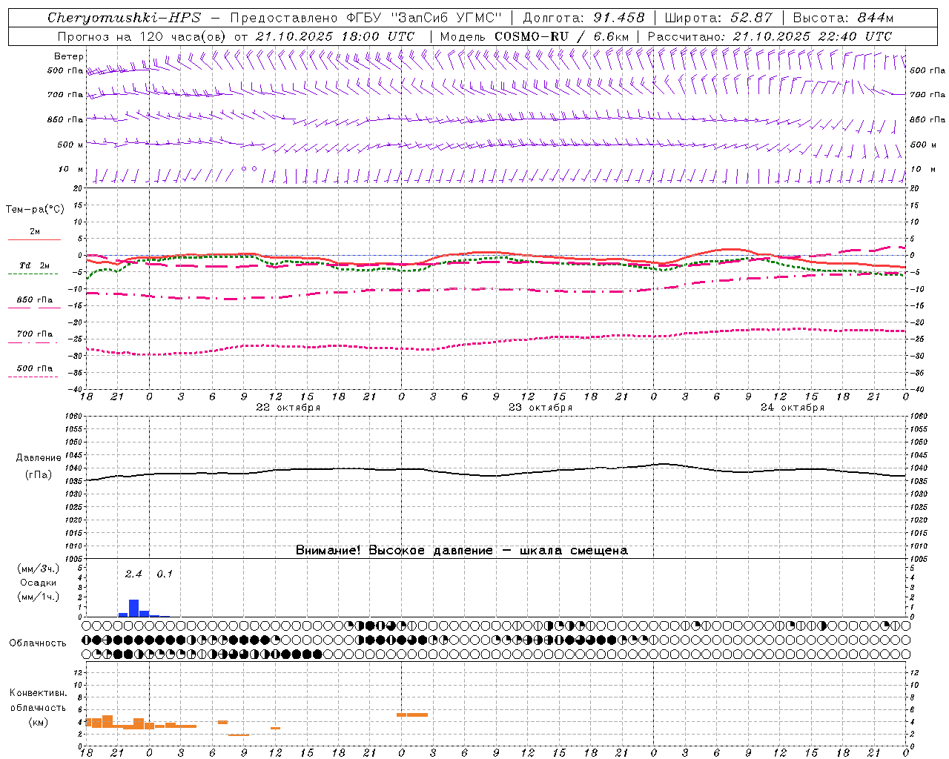Click the 'Тем-ра(°C)' axis label
The width and height of the screenshot is (949, 759).
[x=35, y=210]
